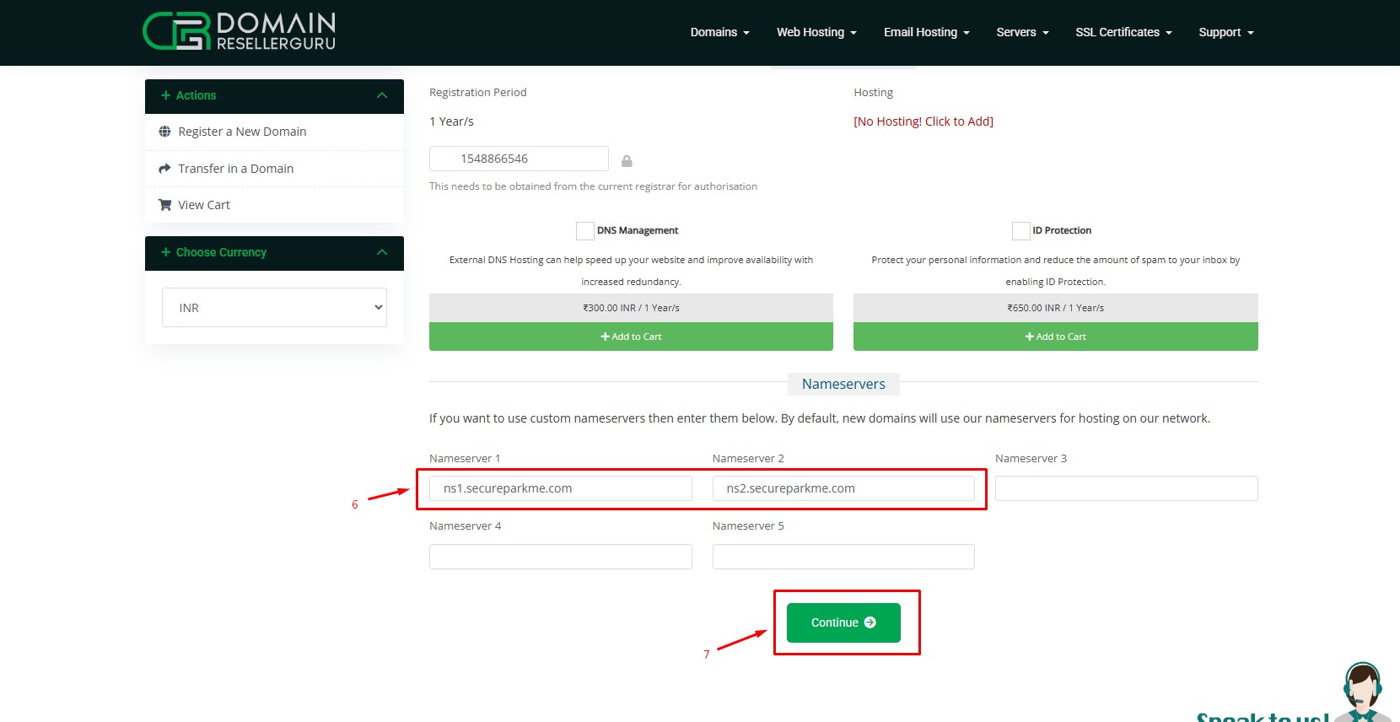Collapse the Actions panel using its chevron
Screen dimensions: 1400x722
coord(382,95)
